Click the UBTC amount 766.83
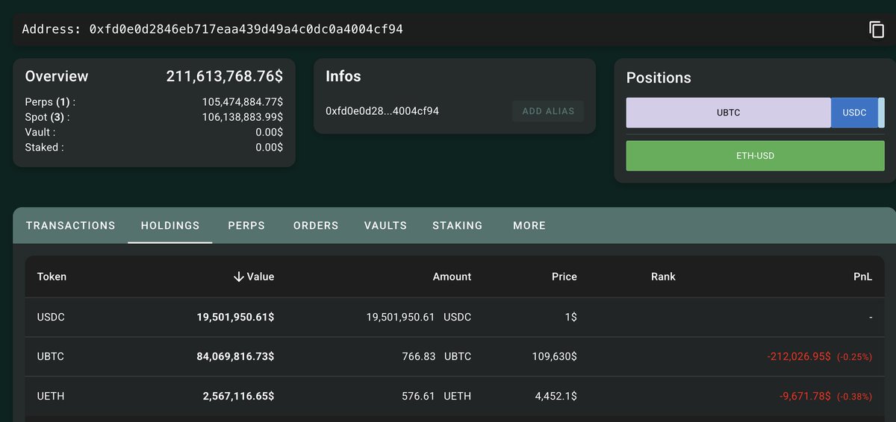 point(418,356)
